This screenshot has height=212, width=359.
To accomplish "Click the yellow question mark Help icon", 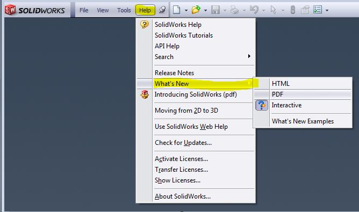I will (x=145, y=24).
